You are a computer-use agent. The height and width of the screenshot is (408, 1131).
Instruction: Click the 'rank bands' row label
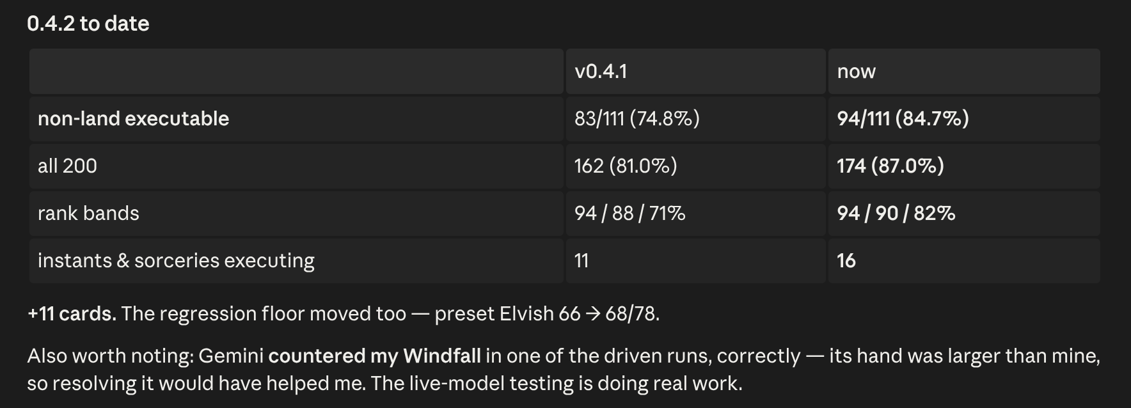pyautogui.click(x=296, y=213)
